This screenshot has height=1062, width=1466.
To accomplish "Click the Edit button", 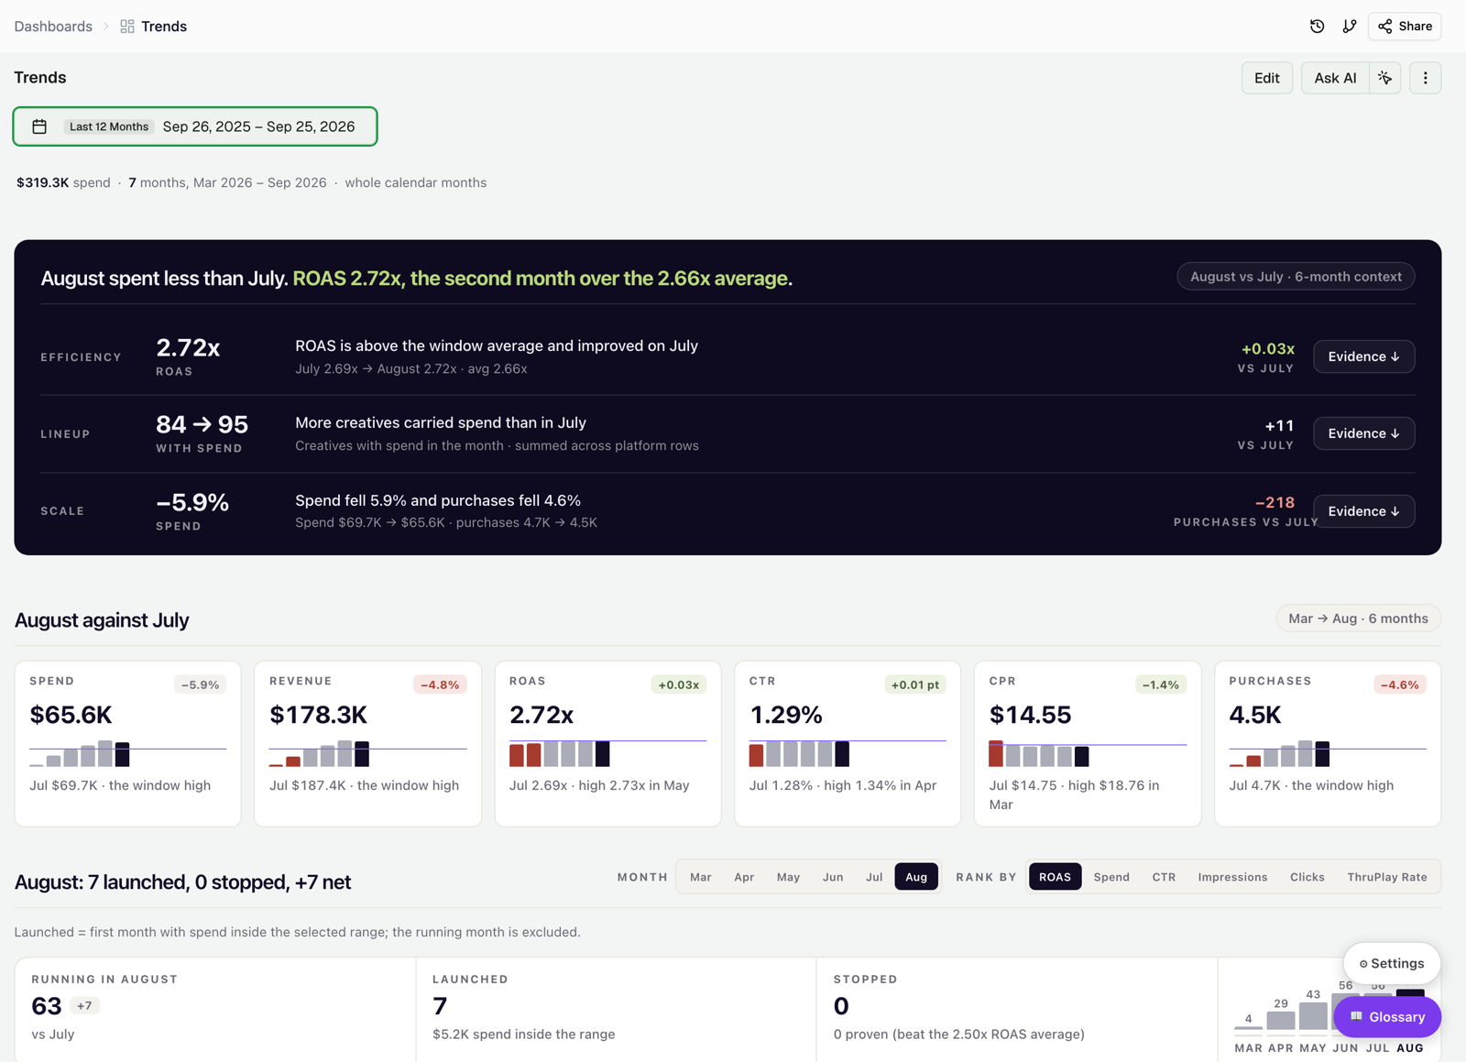I will tap(1267, 78).
